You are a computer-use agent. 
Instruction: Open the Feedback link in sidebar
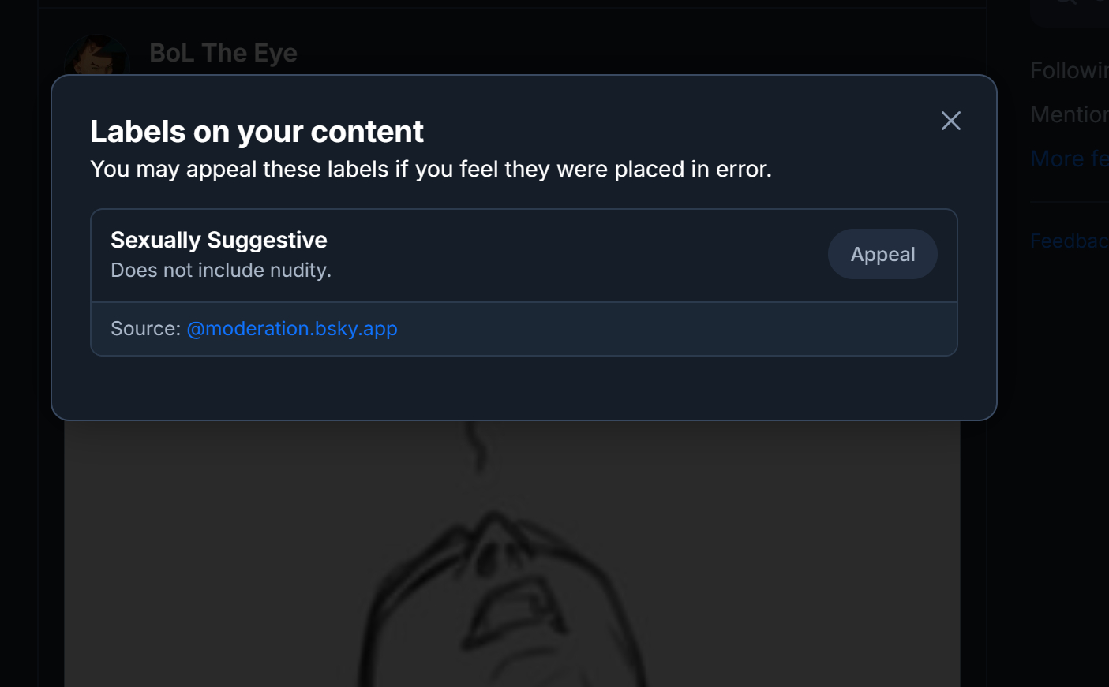[x=1070, y=241]
